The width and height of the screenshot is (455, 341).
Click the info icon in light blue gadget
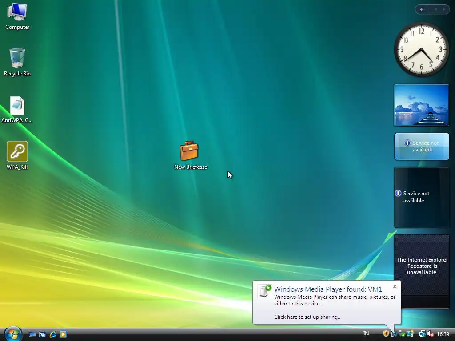407,143
